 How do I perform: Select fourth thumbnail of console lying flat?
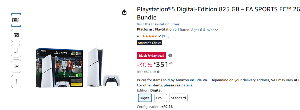click(x=16, y=66)
